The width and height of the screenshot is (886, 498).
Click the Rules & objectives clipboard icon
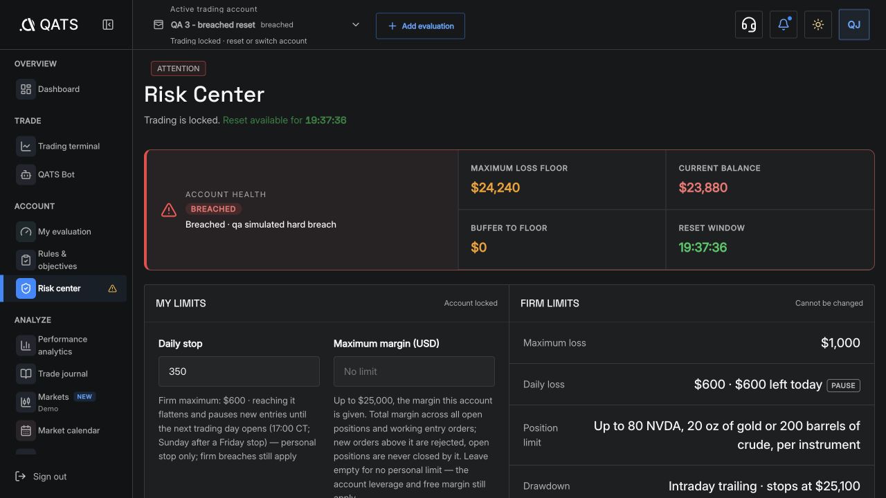(26, 260)
